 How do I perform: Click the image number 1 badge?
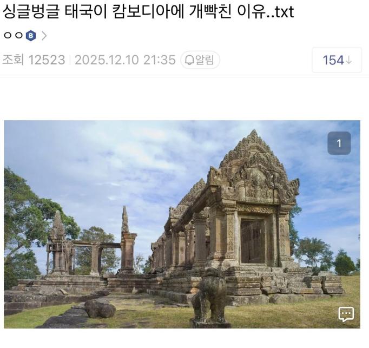(x=339, y=143)
